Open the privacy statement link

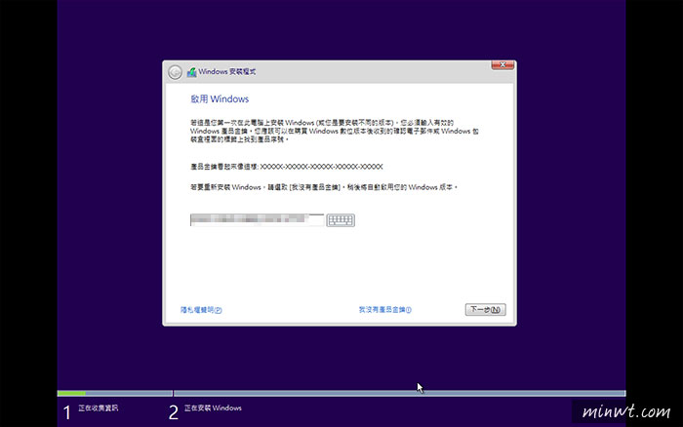pos(201,310)
